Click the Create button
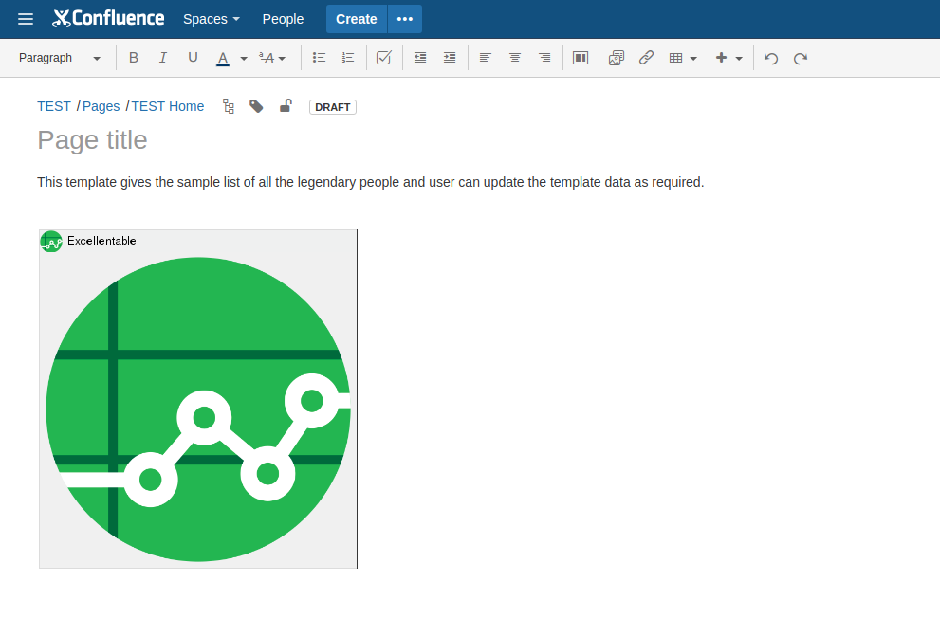This screenshot has height=618, width=940. [356, 19]
